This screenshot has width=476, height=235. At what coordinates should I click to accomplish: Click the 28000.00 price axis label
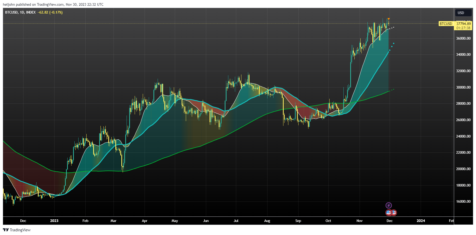click(x=463, y=103)
